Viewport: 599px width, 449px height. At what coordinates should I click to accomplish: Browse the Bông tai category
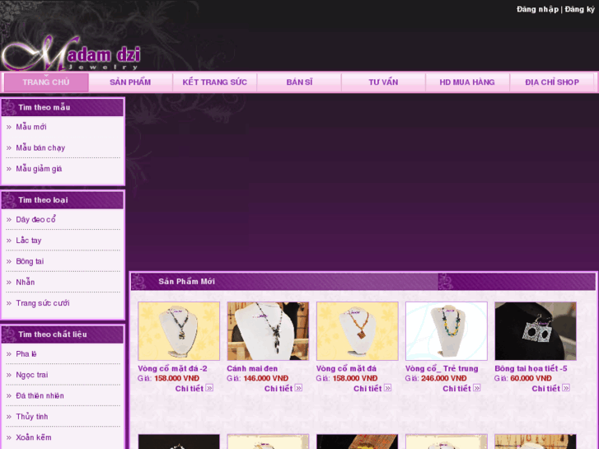[x=30, y=261]
